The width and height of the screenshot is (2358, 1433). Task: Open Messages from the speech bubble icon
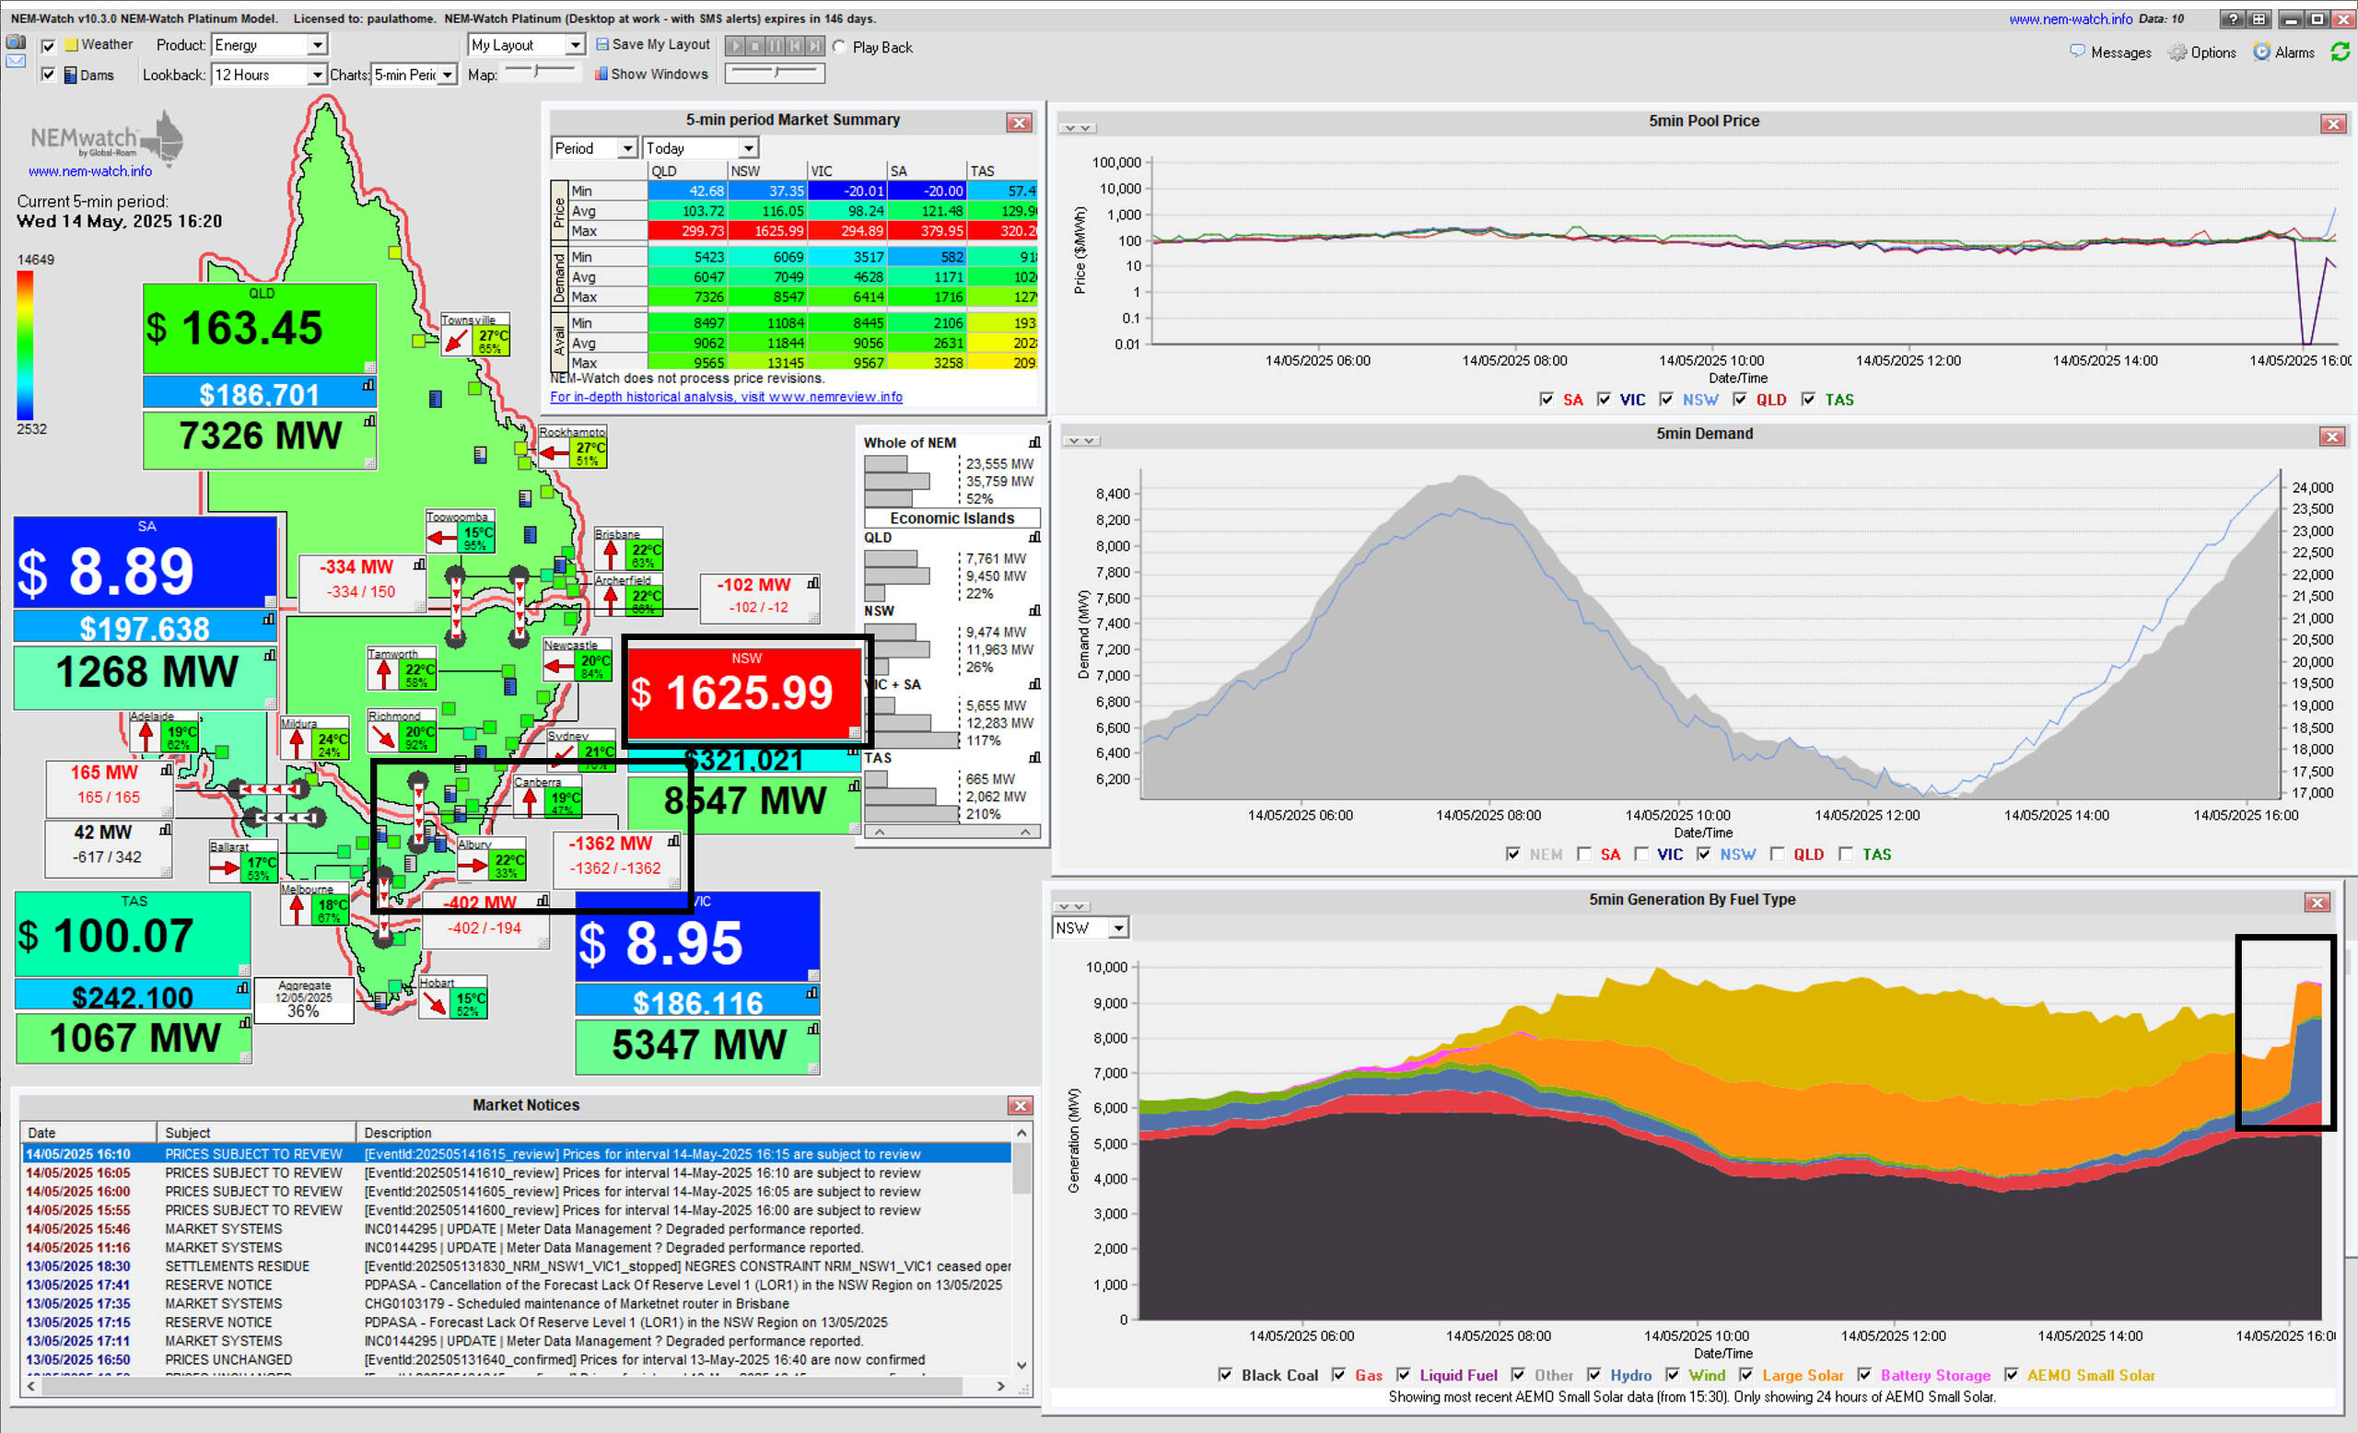2077,52
